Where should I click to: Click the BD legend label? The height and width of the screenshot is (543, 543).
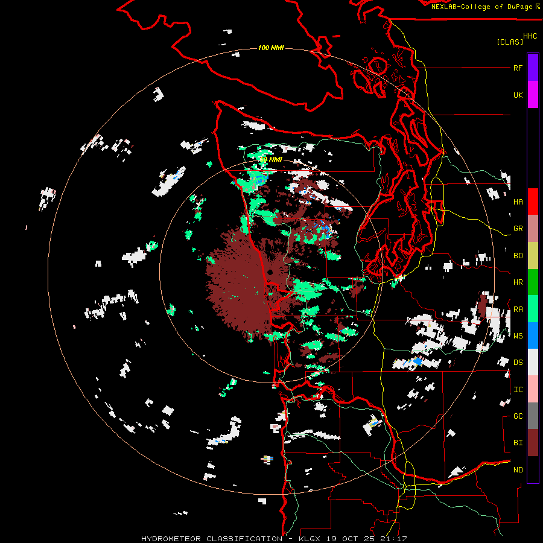point(518,256)
